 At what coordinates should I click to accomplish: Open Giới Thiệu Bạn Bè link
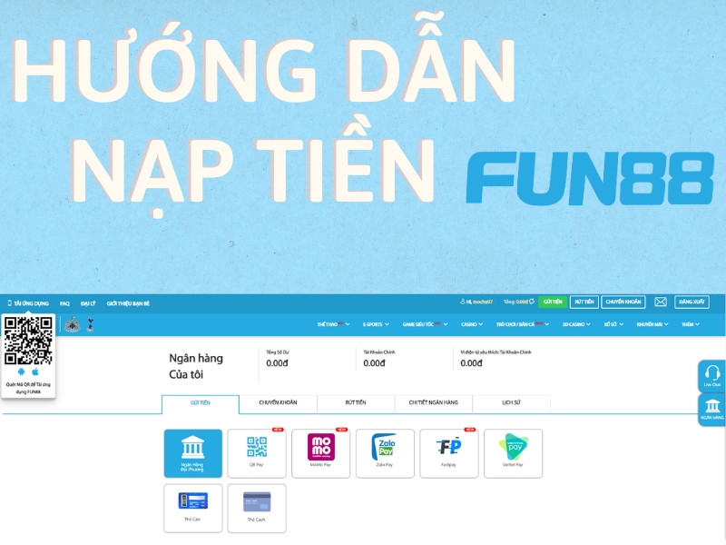click(128, 303)
